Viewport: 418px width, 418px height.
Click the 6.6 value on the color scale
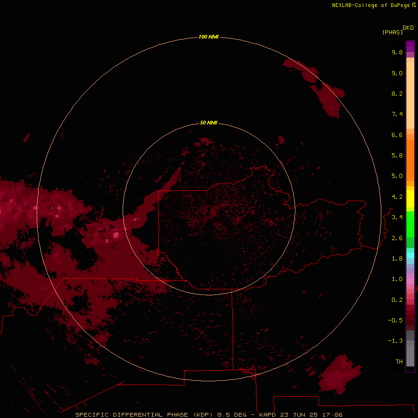coord(397,135)
